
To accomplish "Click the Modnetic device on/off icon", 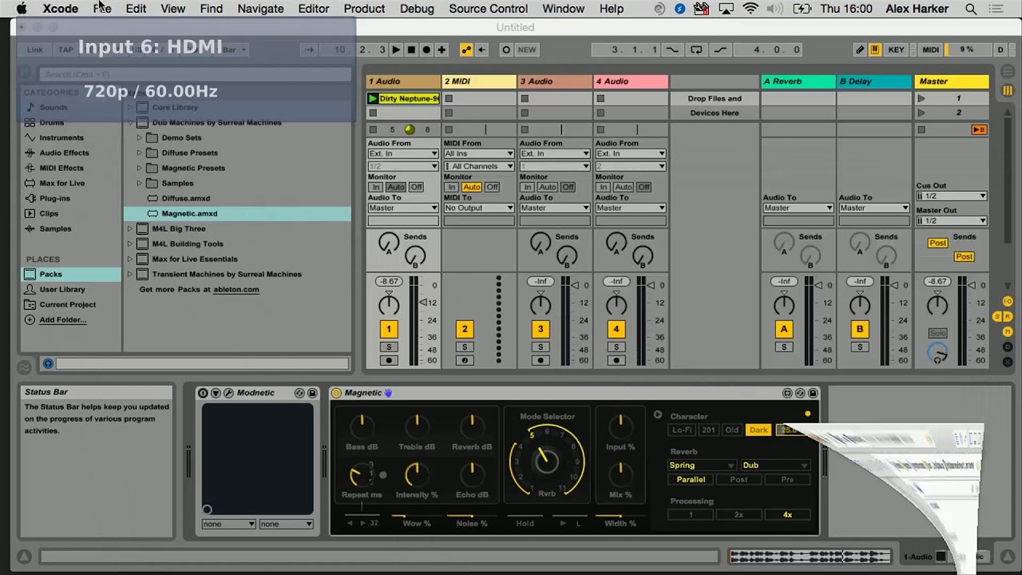I will click(x=203, y=393).
